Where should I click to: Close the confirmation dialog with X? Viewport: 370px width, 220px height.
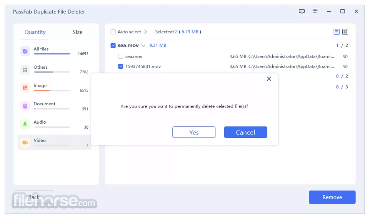[x=269, y=79]
